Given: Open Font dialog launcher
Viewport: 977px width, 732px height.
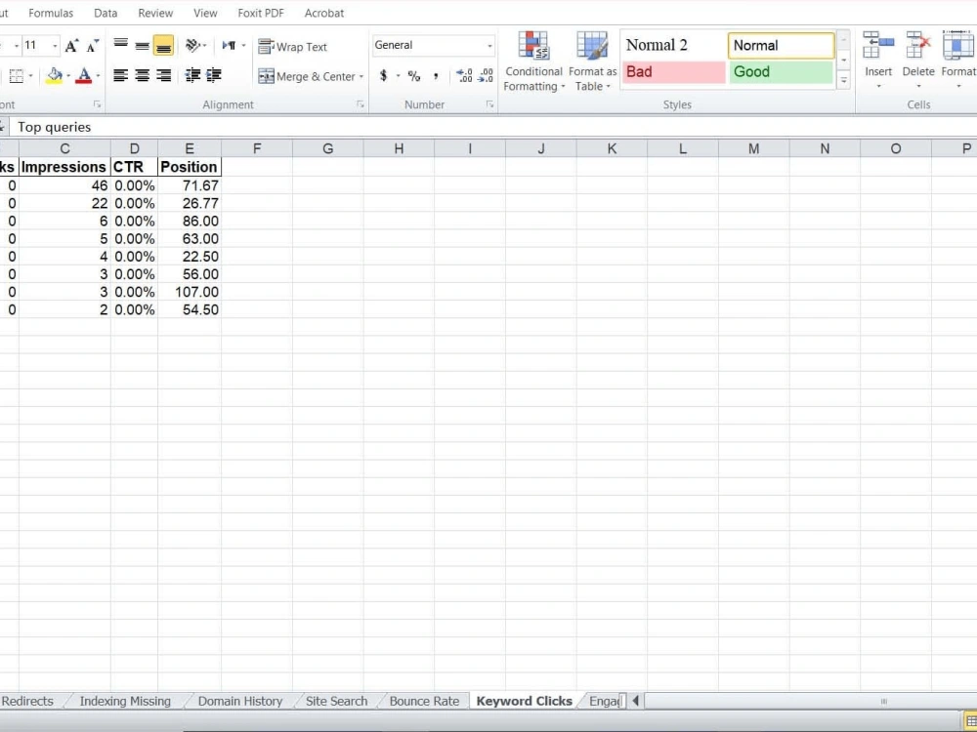Looking at the screenshot, I should [97, 104].
